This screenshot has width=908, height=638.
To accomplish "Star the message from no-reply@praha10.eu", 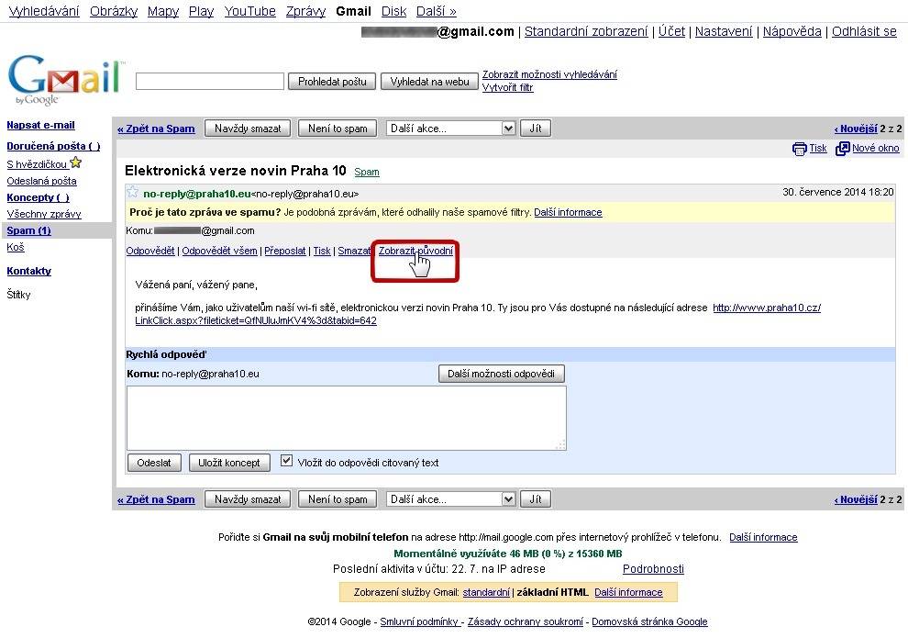I will pos(133,192).
